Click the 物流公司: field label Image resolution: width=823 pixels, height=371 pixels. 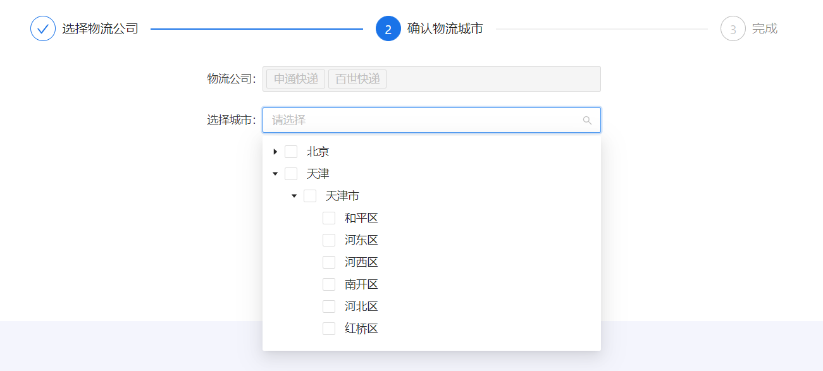tap(232, 79)
